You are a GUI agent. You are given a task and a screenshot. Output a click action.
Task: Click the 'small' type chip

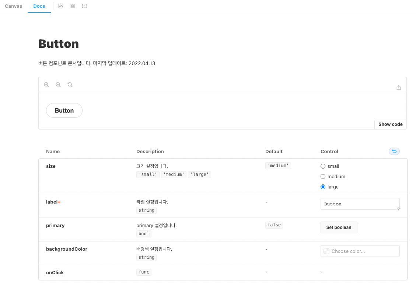pos(148,174)
